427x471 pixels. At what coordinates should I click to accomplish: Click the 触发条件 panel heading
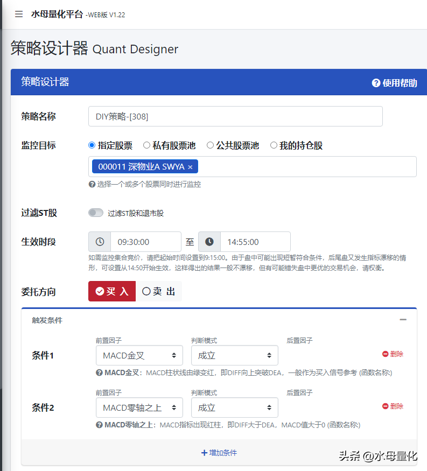[47, 320]
